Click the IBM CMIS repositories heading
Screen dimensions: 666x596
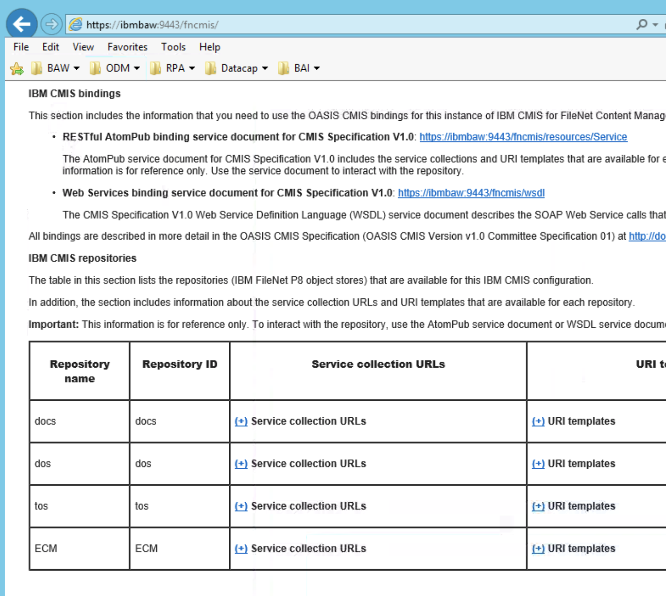(83, 258)
